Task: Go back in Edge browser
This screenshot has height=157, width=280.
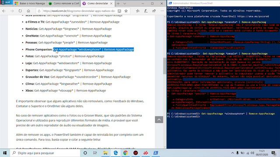Action: [x=4, y=11]
